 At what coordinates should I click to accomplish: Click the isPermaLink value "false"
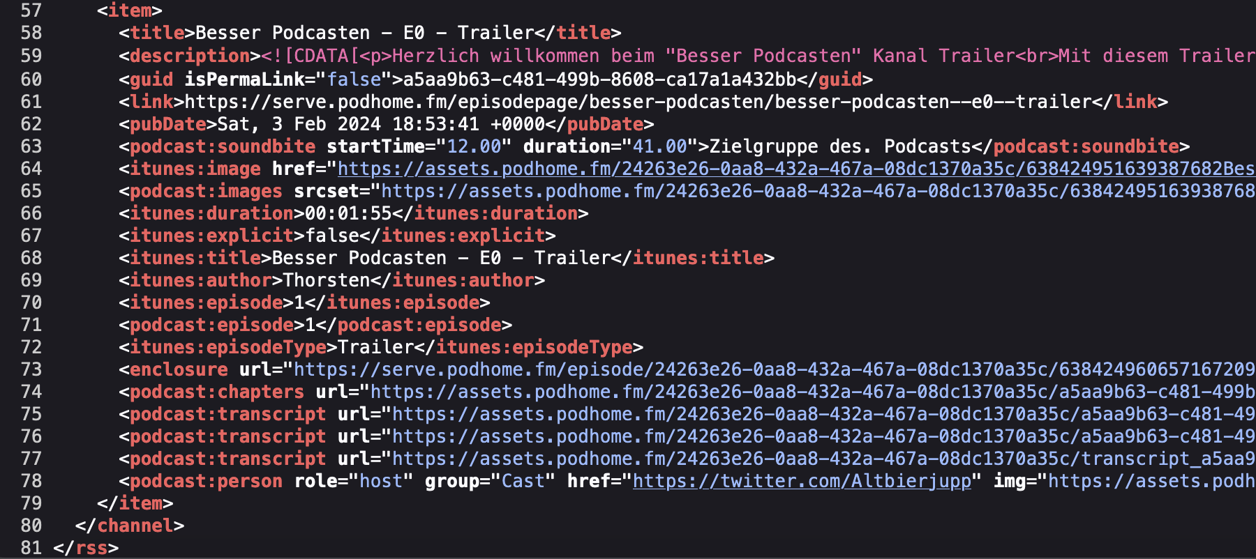click(x=354, y=79)
